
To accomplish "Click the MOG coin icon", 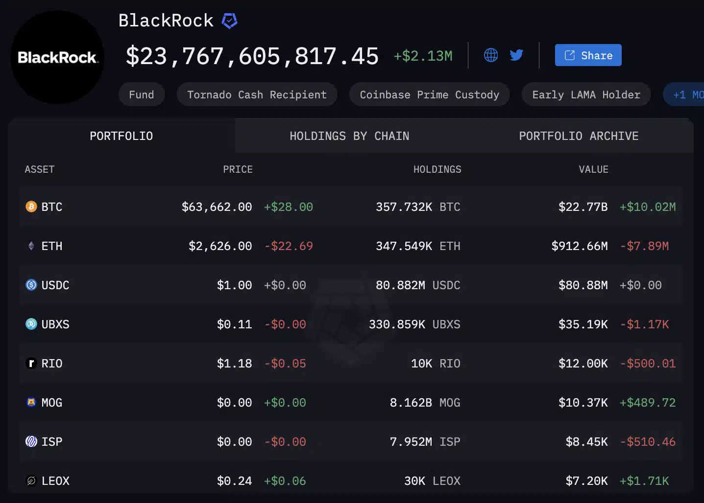I will coord(31,402).
